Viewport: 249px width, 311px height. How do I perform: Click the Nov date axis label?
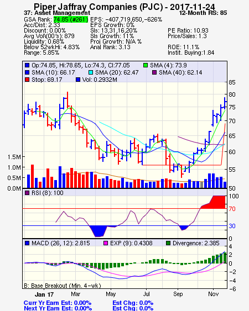[x=213, y=294]
